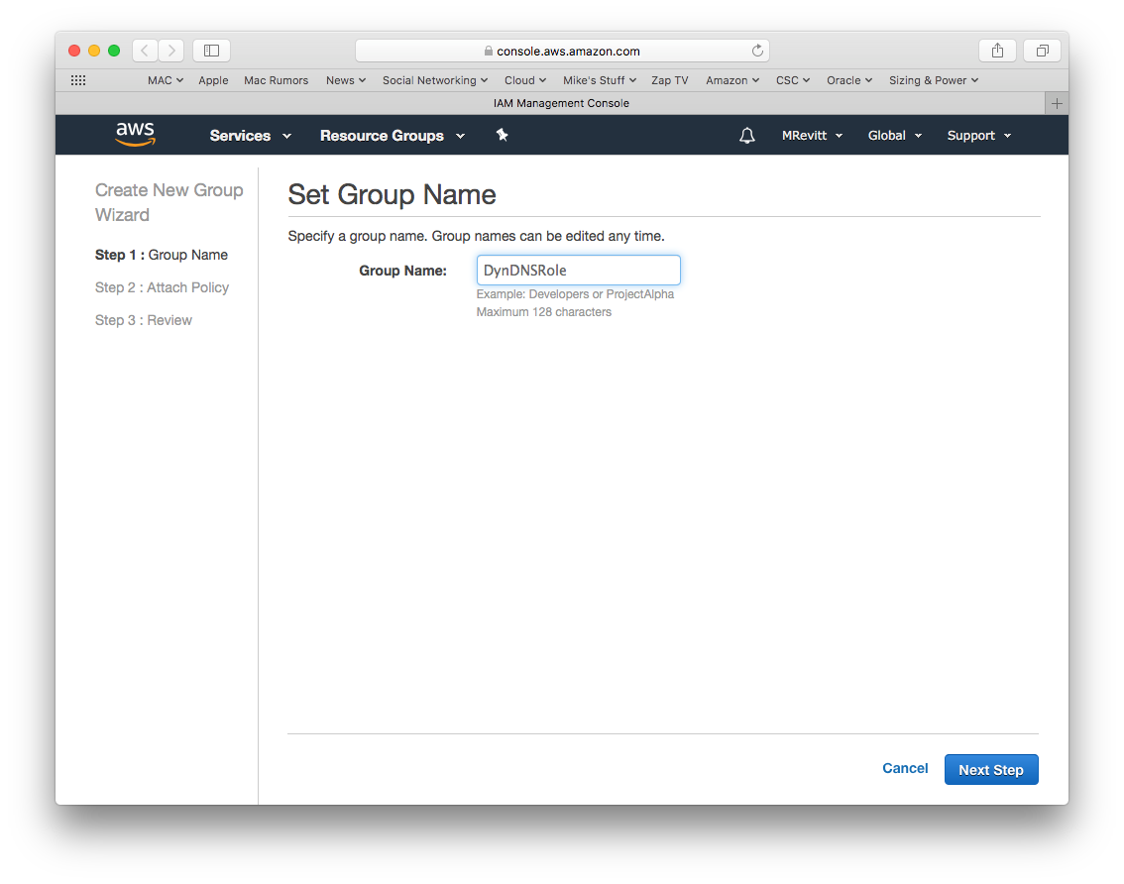Open the MAC bookmarks folder
This screenshot has height=884, width=1124.
point(166,80)
